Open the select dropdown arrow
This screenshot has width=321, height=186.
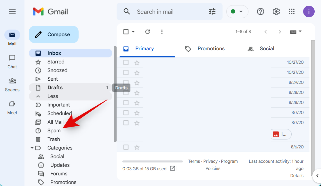coord(133,32)
